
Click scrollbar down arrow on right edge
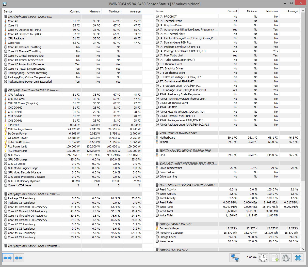(x=303, y=249)
